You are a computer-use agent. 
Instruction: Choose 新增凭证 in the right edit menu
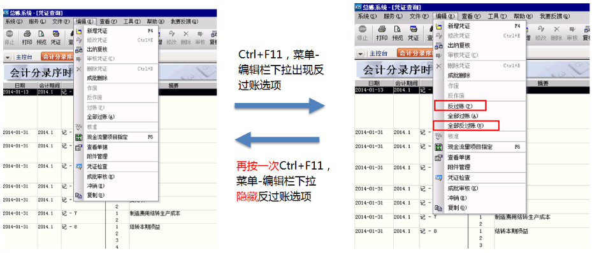coord(459,26)
